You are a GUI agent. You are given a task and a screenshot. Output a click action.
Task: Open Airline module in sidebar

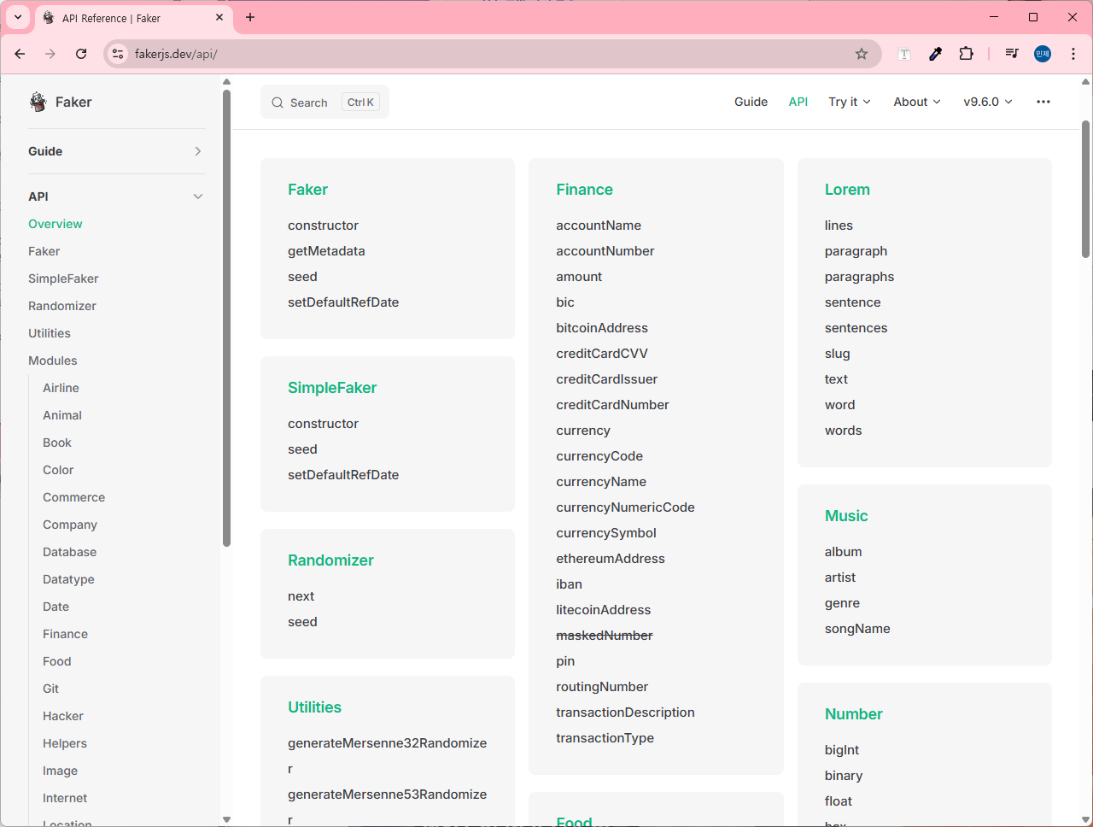61,388
